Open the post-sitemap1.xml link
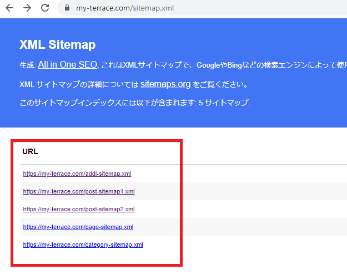 pos(79,191)
